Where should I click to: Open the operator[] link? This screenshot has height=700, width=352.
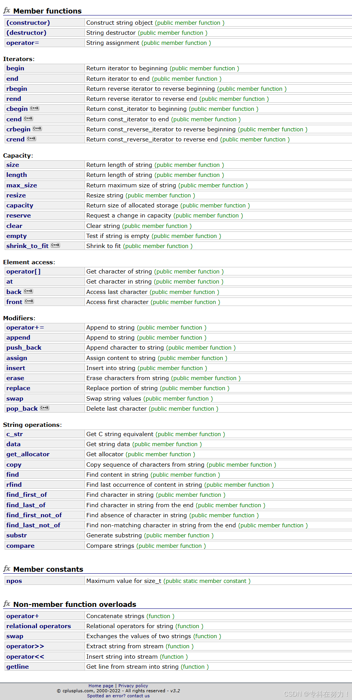click(24, 272)
